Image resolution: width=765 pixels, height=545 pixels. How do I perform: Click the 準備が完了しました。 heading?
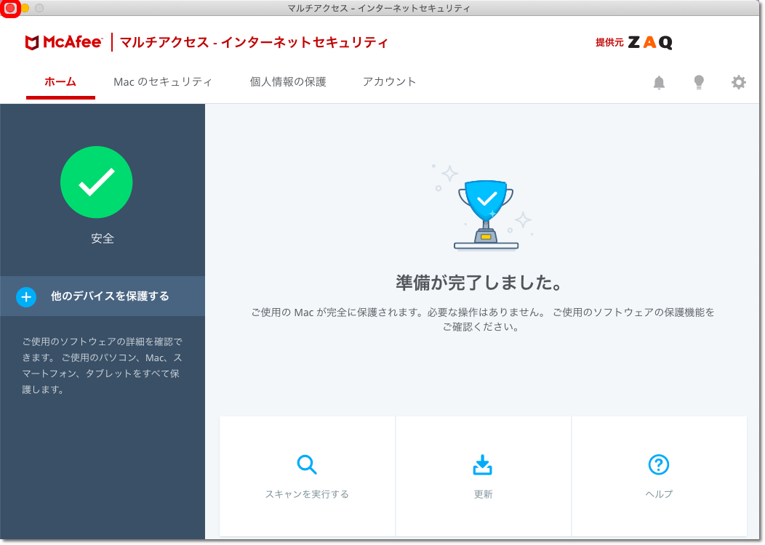(x=479, y=283)
